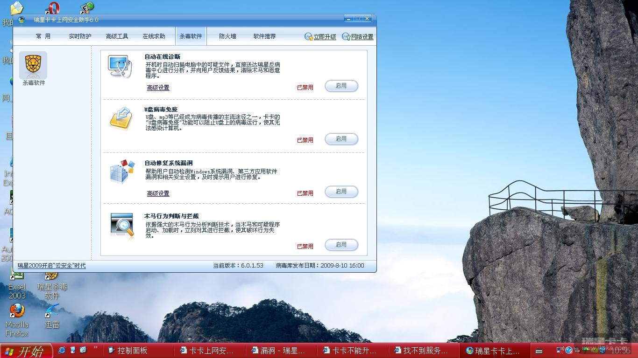
Task: Click the 自动修复系统漏洞 heading
Action: point(169,163)
